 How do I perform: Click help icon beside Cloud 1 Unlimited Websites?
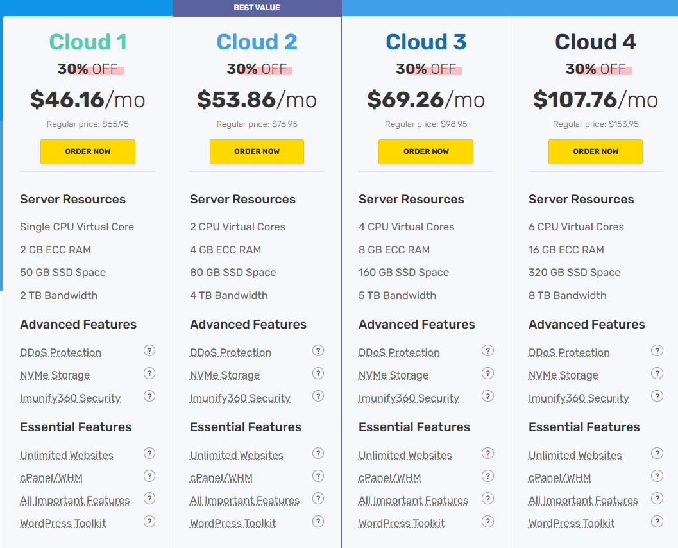coord(149,453)
